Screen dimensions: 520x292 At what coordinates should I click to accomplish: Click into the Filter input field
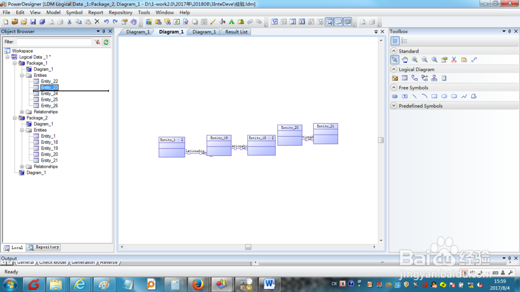tap(55, 42)
